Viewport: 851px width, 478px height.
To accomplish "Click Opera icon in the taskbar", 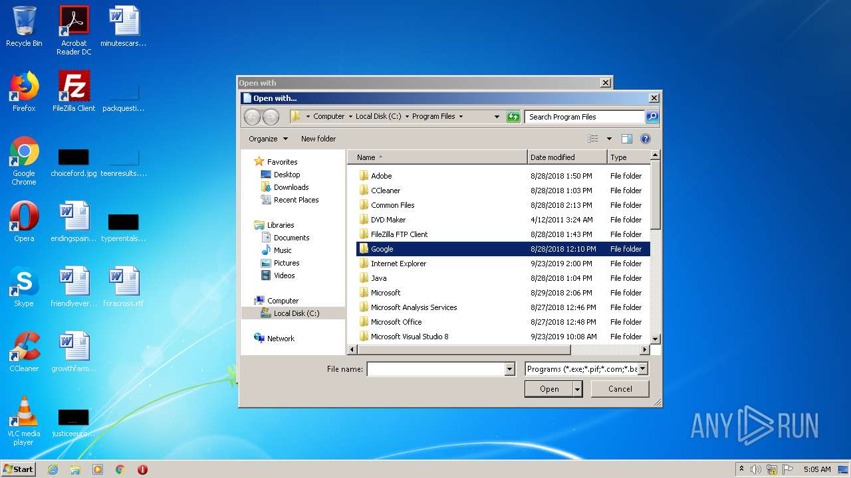I will (142, 469).
